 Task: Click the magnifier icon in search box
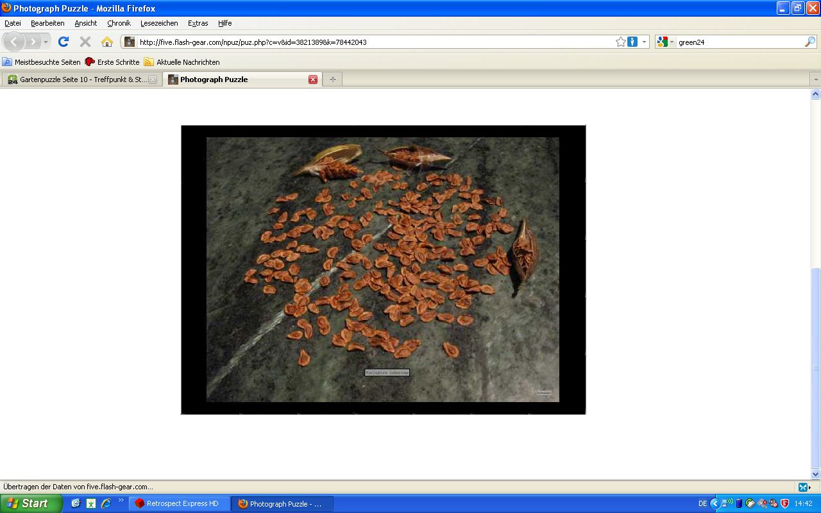(x=809, y=42)
